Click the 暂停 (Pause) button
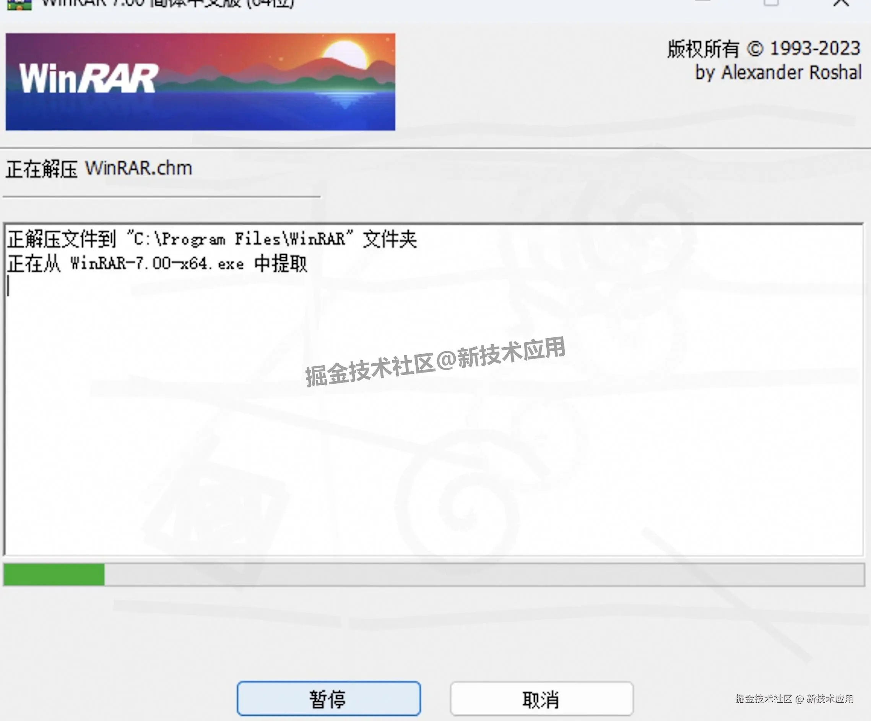 [x=328, y=698]
